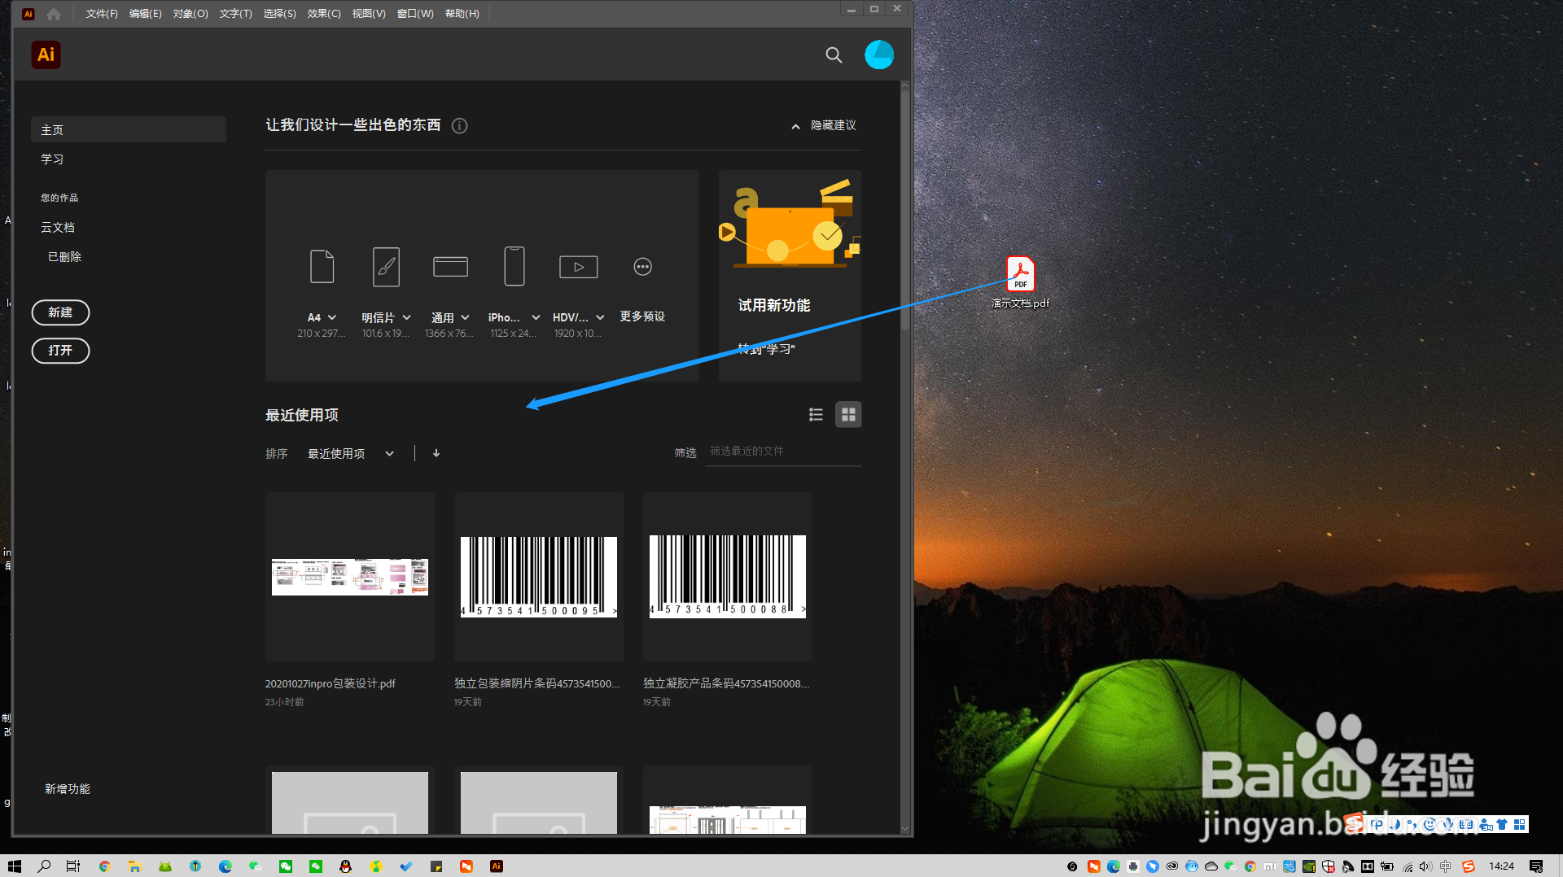Screen dimensions: 1563x877
Task: Open the 窗口(W) menu
Action: pyautogui.click(x=415, y=14)
